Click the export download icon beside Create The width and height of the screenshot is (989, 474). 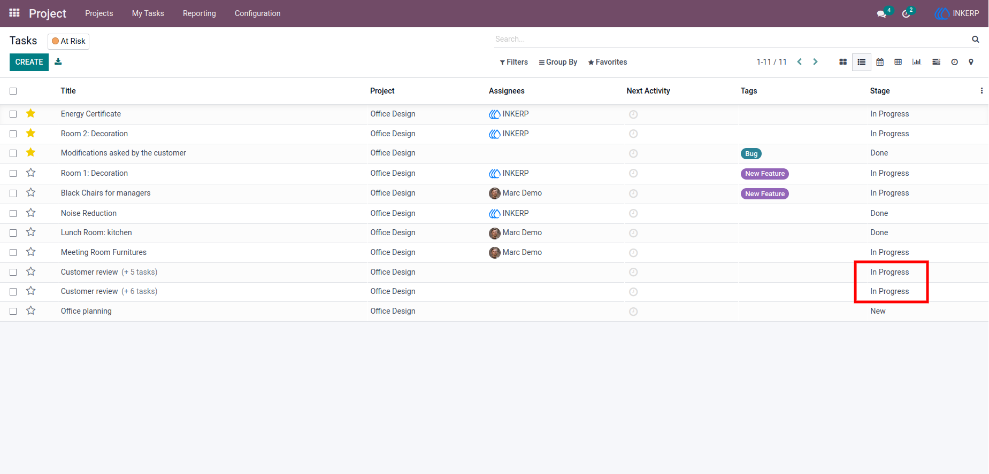click(x=58, y=62)
